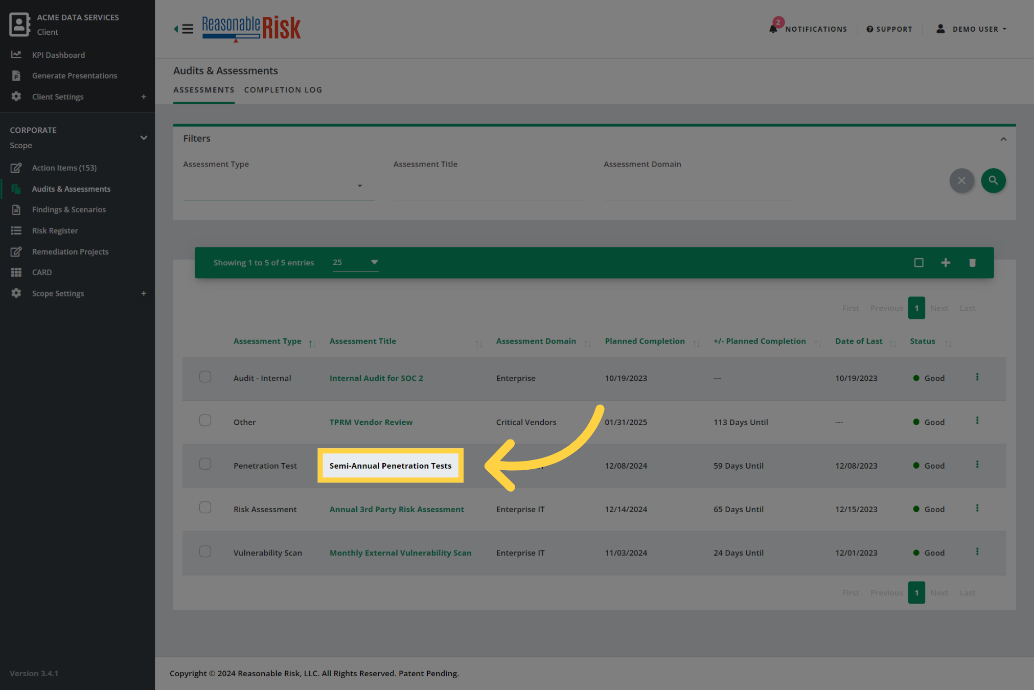
Task: Expand Scope Settings with the plus icon
Action: [144, 293]
